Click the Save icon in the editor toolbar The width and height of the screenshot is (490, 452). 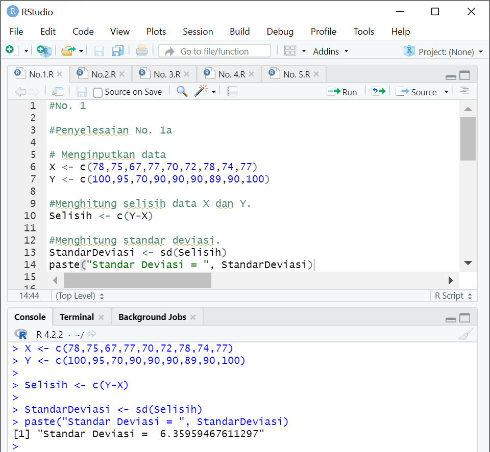[82, 91]
